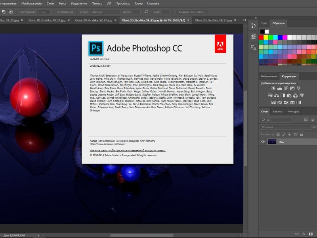Screen dimensions: 317x238
Task: Click the link layers icon
Action: coord(296,234)
